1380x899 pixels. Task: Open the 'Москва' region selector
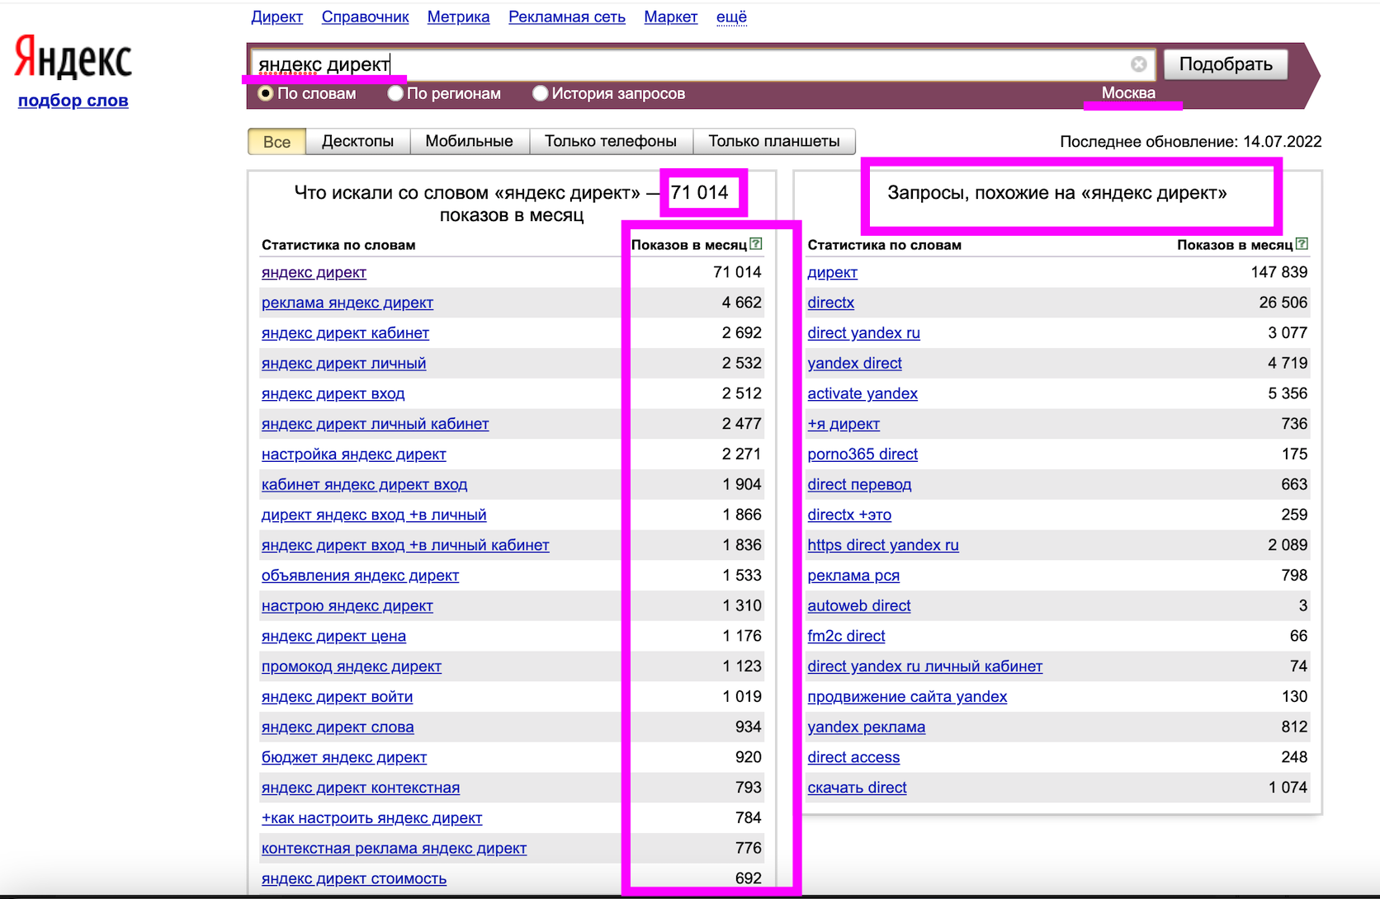click(1128, 93)
